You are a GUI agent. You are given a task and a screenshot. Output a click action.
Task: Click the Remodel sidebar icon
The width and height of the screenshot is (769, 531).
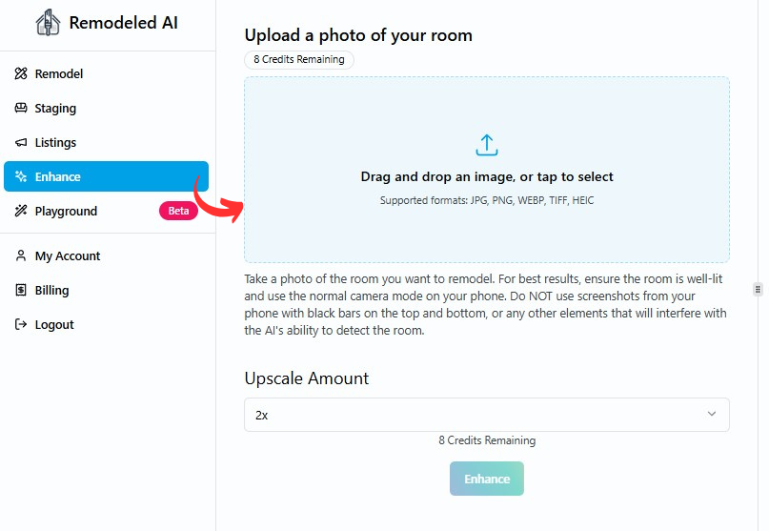[x=21, y=74]
